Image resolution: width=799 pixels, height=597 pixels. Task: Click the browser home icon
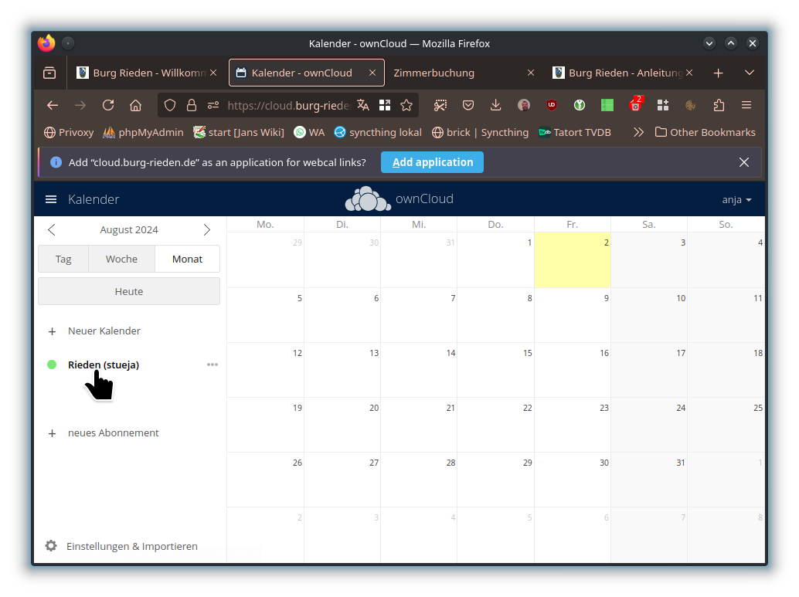135,105
